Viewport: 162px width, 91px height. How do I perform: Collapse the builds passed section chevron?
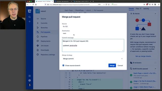pos(155,69)
